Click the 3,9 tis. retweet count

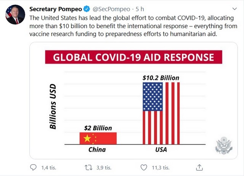point(104,168)
